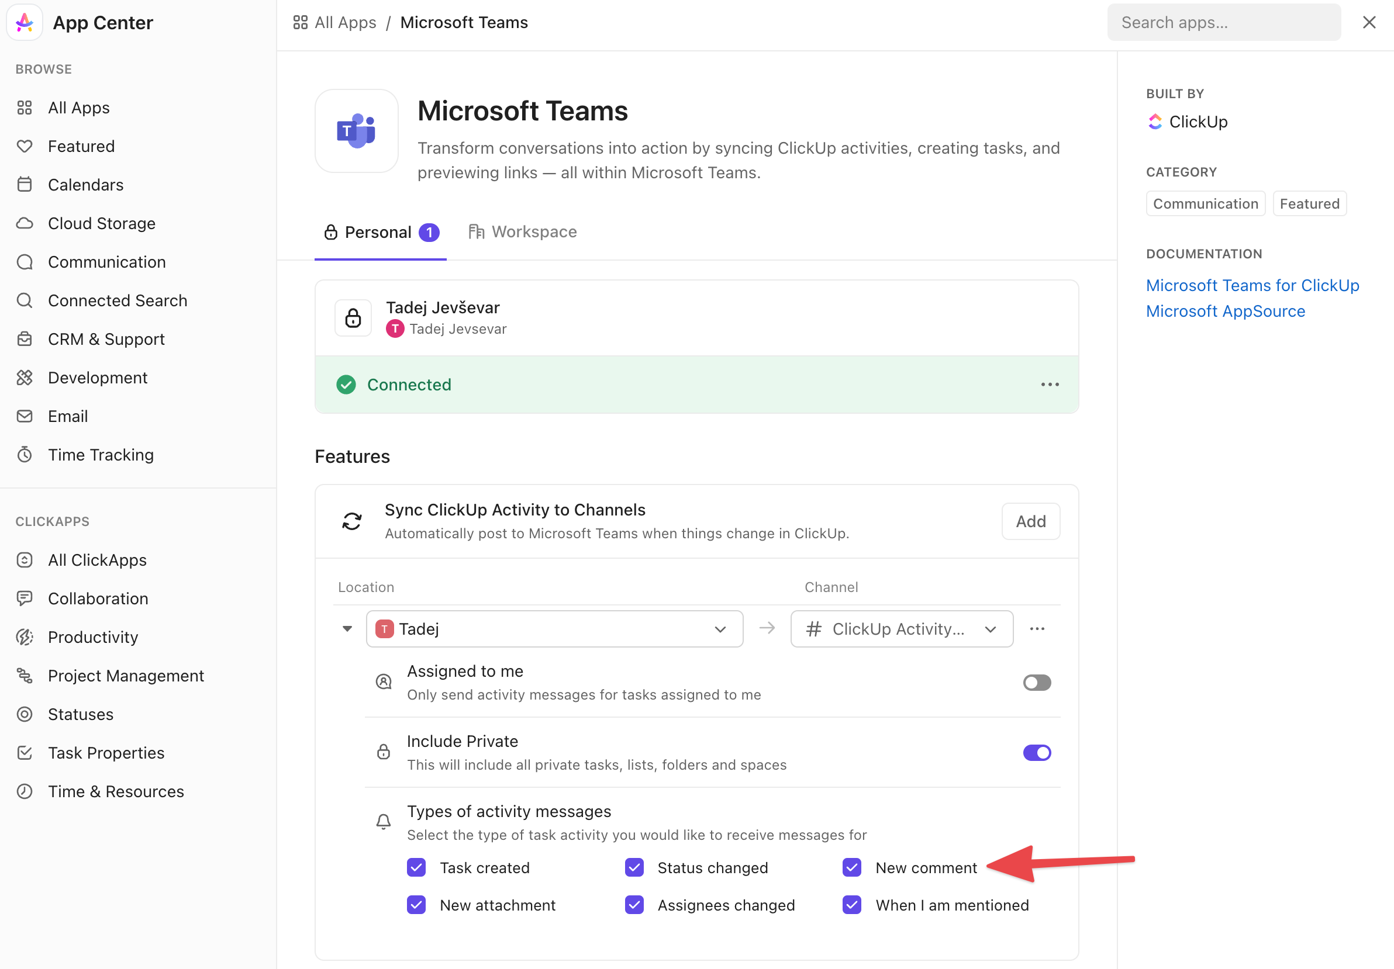Image resolution: width=1394 pixels, height=969 pixels.
Task: Uncheck the New attachment checkbox
Action: click(x=416, y=905)
